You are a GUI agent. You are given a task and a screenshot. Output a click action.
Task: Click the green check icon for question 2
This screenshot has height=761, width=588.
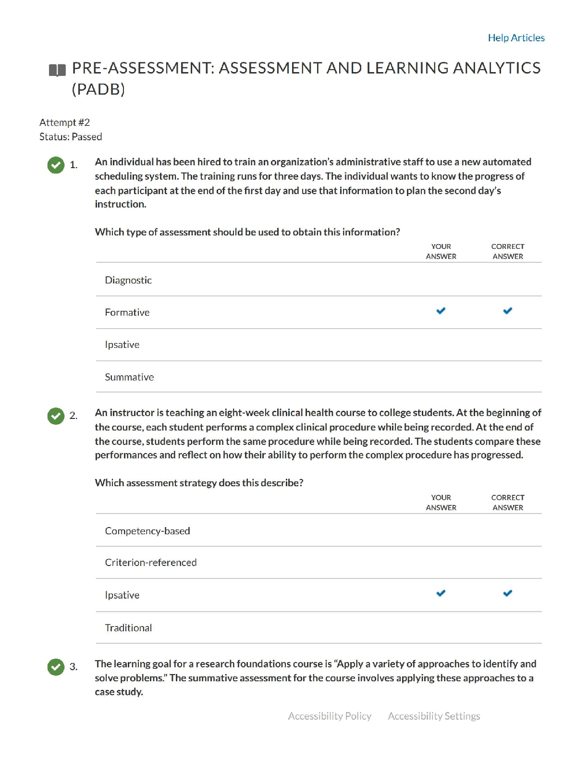56,416
